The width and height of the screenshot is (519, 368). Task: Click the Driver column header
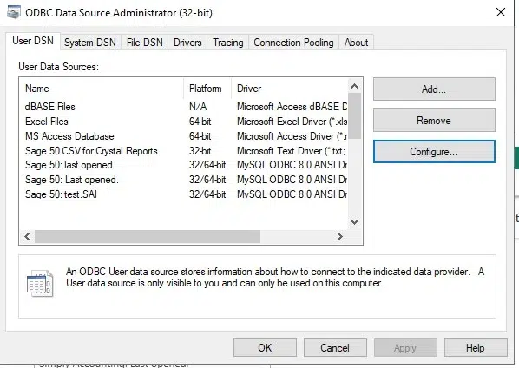(x=290, y=89)
